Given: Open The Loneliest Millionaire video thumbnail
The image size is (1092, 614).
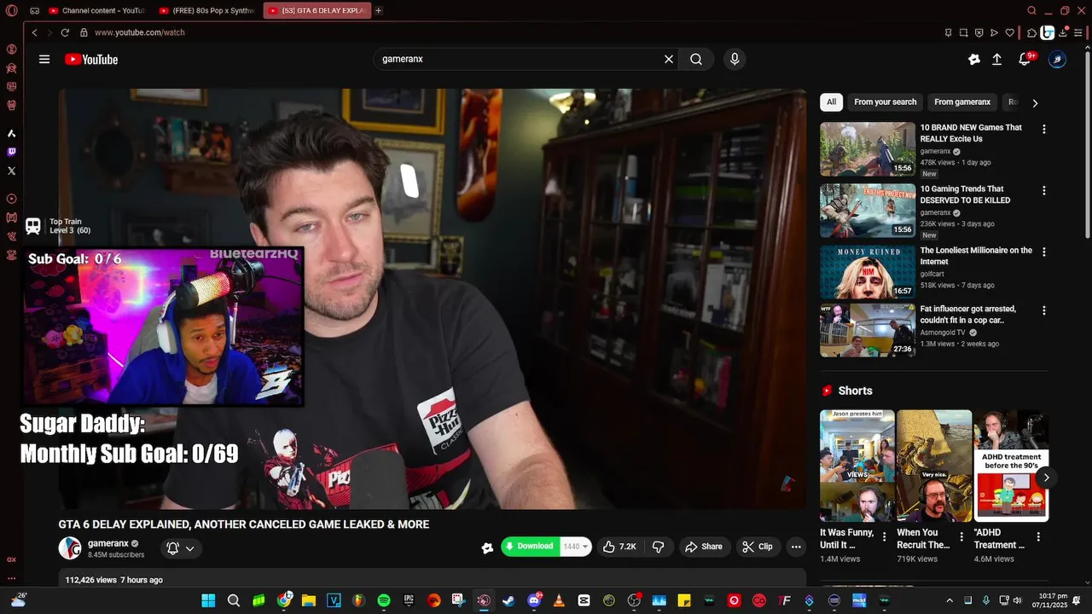Looking at the screenshot, I should click(868, 272).
